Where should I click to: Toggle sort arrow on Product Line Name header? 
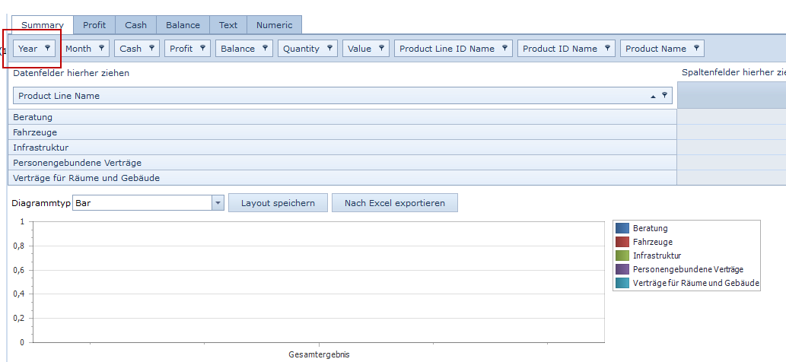click(653, 97)
